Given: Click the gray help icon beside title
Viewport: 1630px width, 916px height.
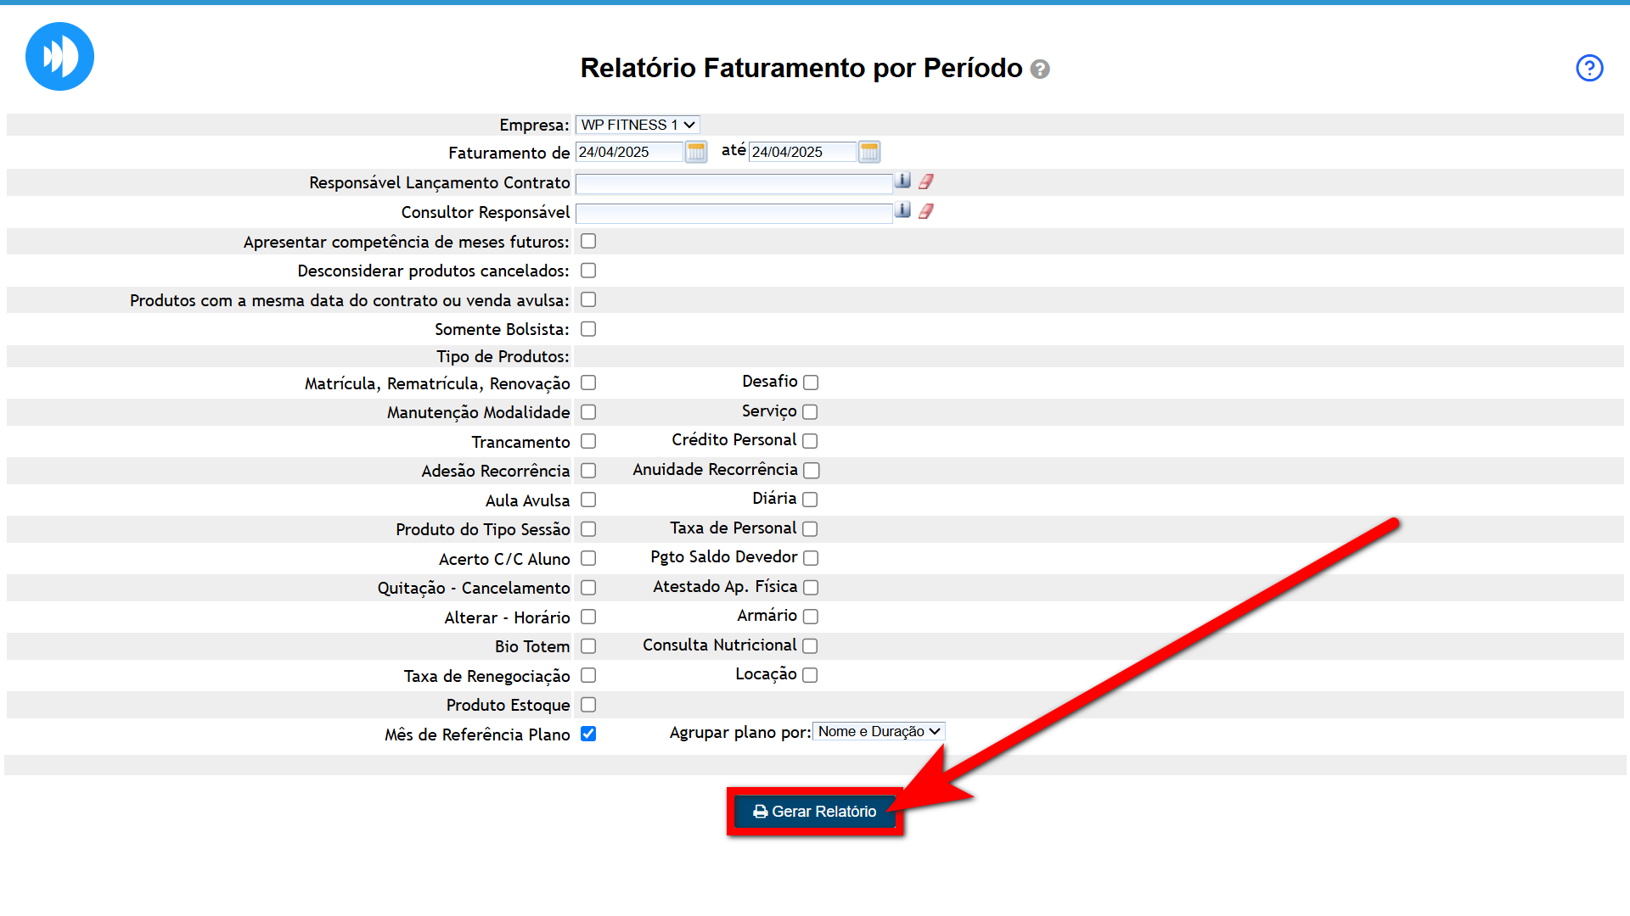Looking at the screenshot, I should [x=1040, y=70].
